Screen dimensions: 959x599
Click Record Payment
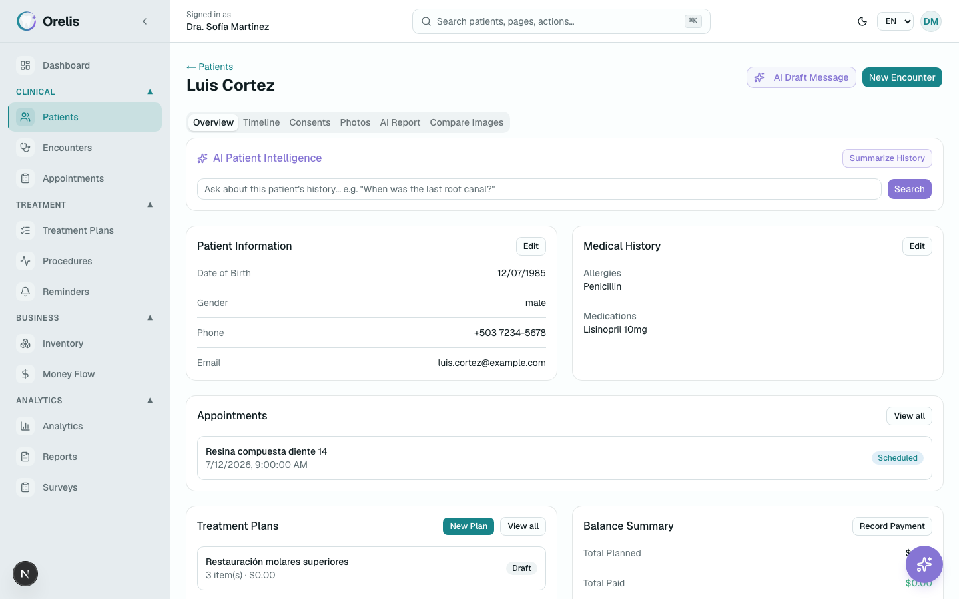pos(892,526)
